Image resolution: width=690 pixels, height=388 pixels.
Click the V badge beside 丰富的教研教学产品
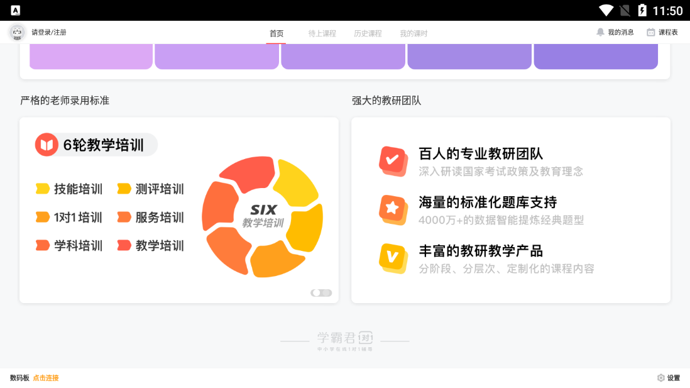[393, 258]
